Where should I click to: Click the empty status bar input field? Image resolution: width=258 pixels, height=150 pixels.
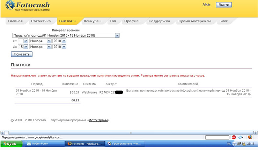[x=217, y=137]
